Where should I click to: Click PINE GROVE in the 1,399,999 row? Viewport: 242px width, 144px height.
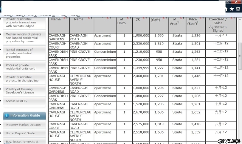point(80,68)
